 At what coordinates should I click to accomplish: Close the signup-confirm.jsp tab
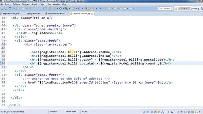[x=92, y=14]
